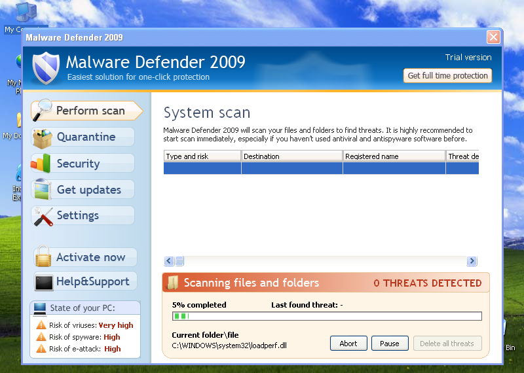Screen dimensions: 524x373
Task: Select Activate now
Action: 86,257
